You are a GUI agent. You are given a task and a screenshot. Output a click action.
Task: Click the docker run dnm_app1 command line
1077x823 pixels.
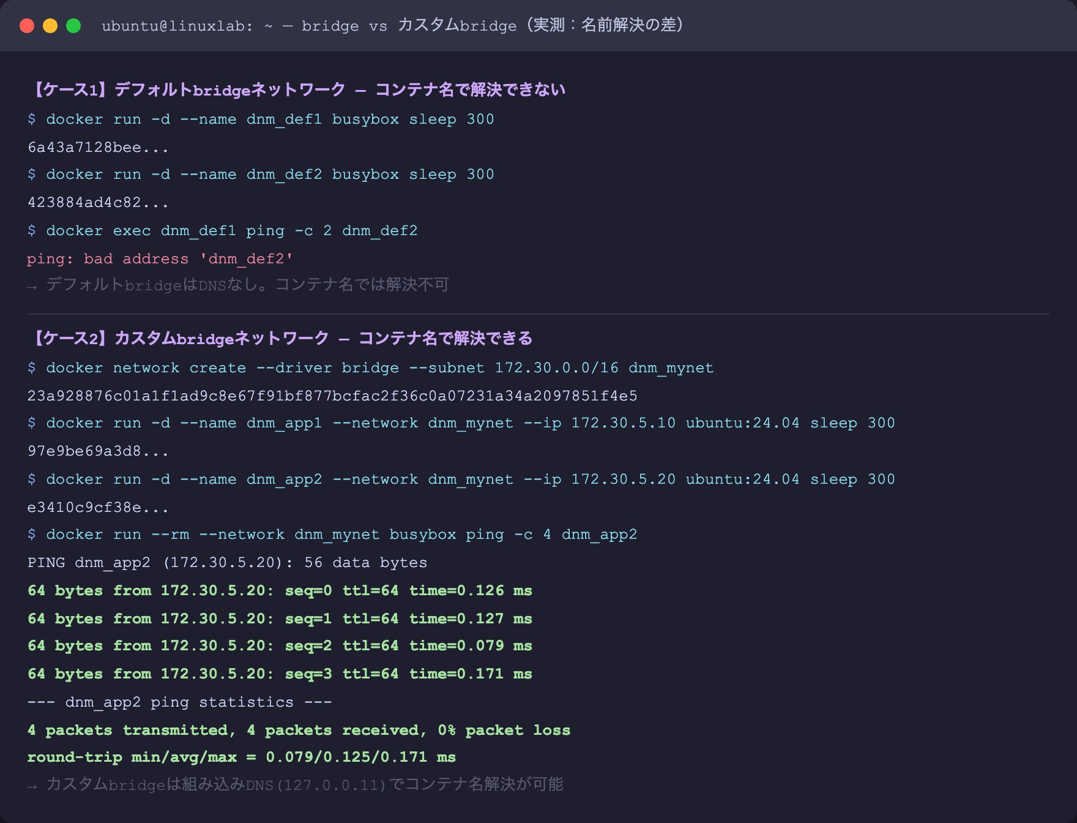pyautogui.click(x=461, y=423)
